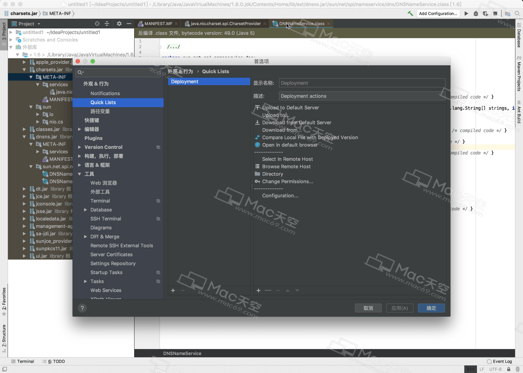This screenshot has width=523, height=373.
Task: Click the help question mark button
Action: coord(82,308)
